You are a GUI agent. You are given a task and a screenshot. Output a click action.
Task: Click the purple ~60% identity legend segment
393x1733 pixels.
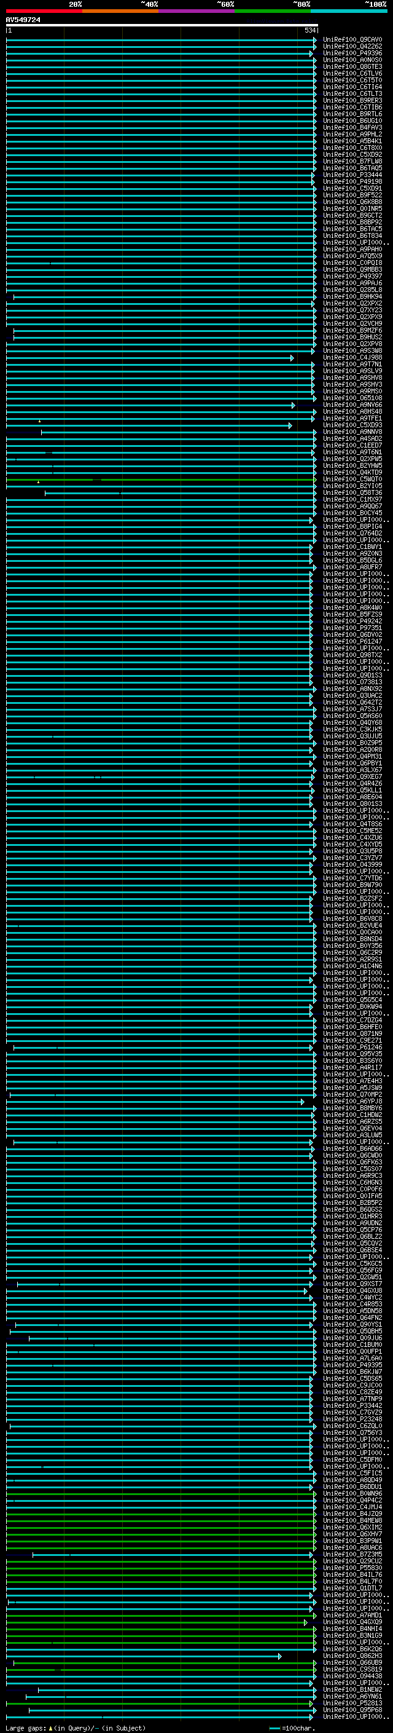(x=197, y=11)
